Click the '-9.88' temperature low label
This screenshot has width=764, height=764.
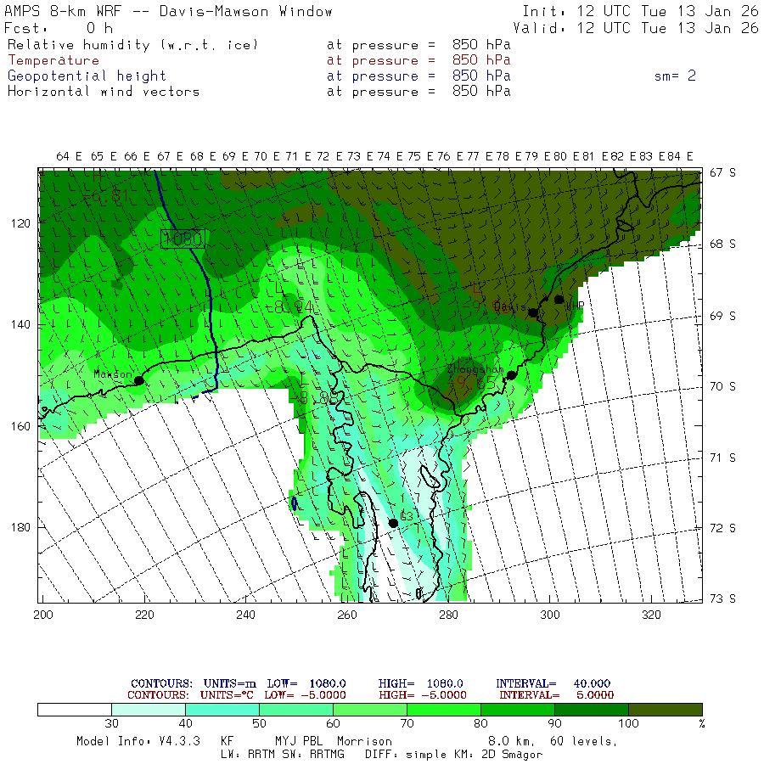coord(313,399)
